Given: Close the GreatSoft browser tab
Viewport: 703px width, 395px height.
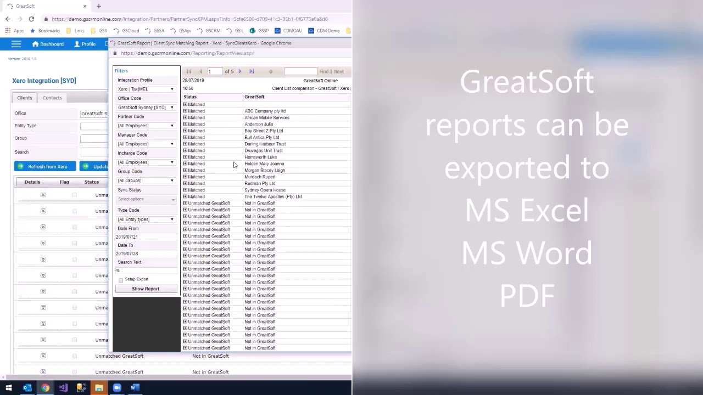Looking at the screenshot, I should (85, 6).
